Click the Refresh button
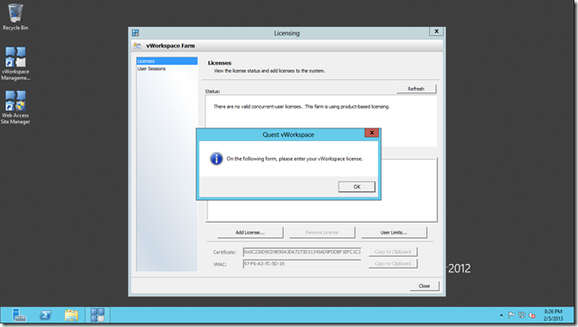 click(x=416, y=89)
